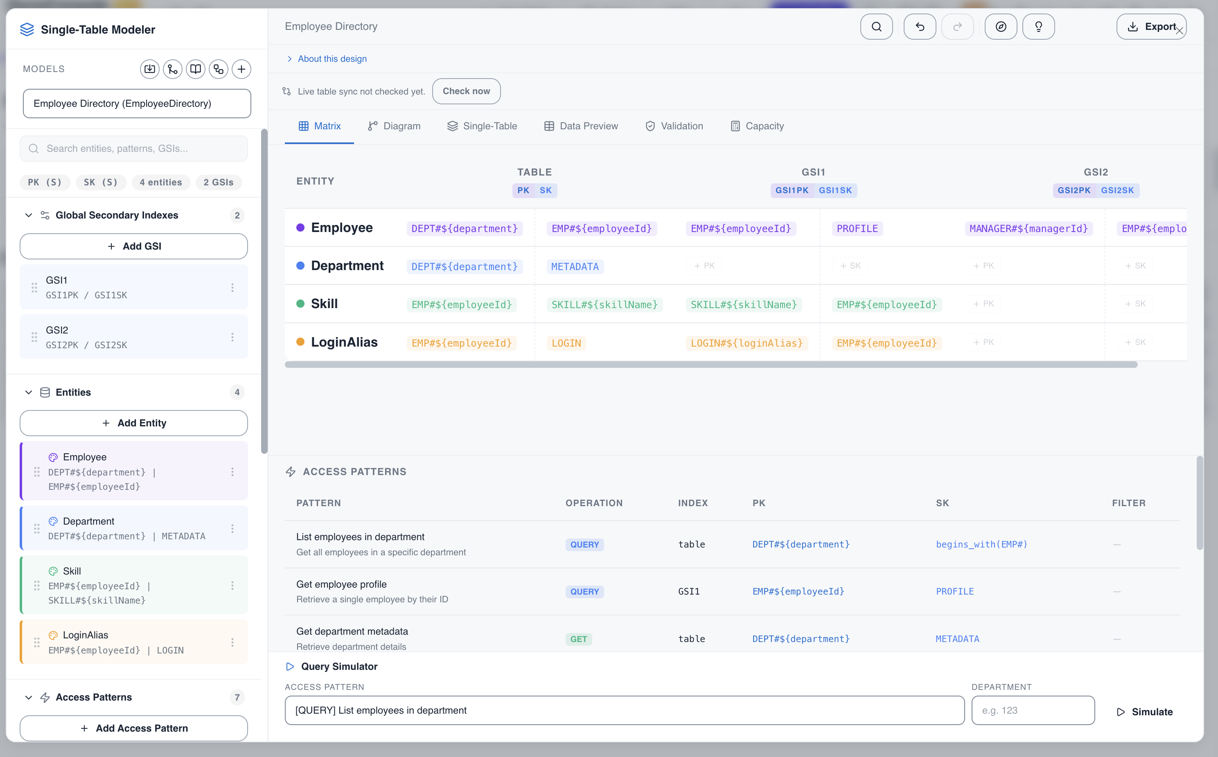Click the search entities input field

134,149
